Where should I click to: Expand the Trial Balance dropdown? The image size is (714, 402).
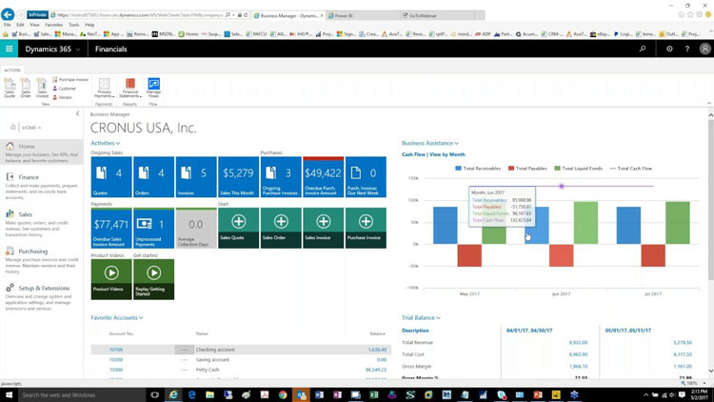point(421,318)
